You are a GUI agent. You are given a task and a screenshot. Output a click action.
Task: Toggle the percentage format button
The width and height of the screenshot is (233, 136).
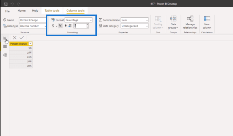pyautogui.click(x=60, y=26)
